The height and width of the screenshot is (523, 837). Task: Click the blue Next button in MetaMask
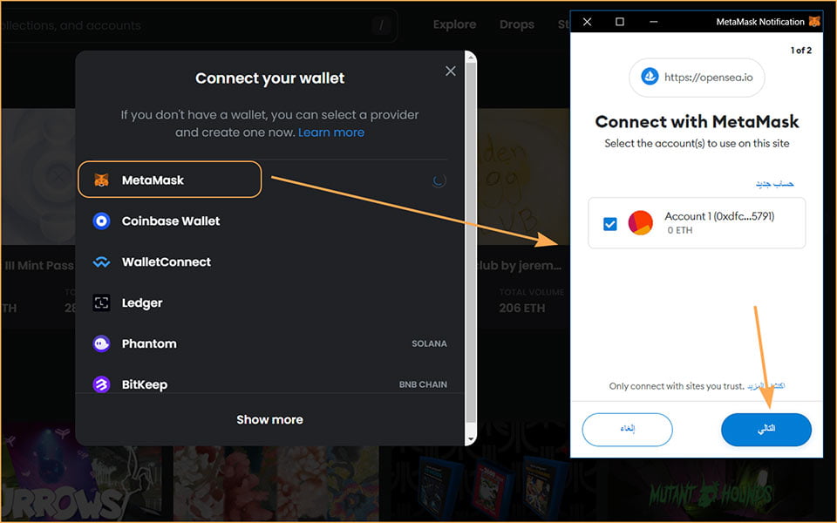(x=766, y=429)
